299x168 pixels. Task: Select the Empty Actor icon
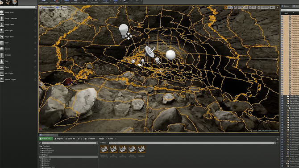[2, 12]
